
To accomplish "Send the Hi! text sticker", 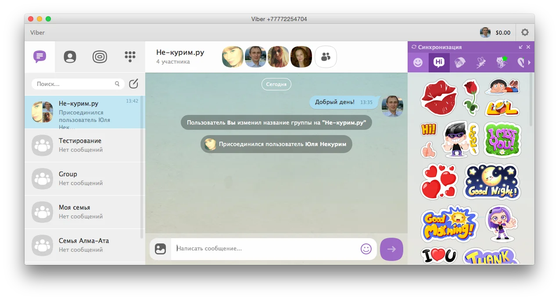I will click(x=429, y=129).
